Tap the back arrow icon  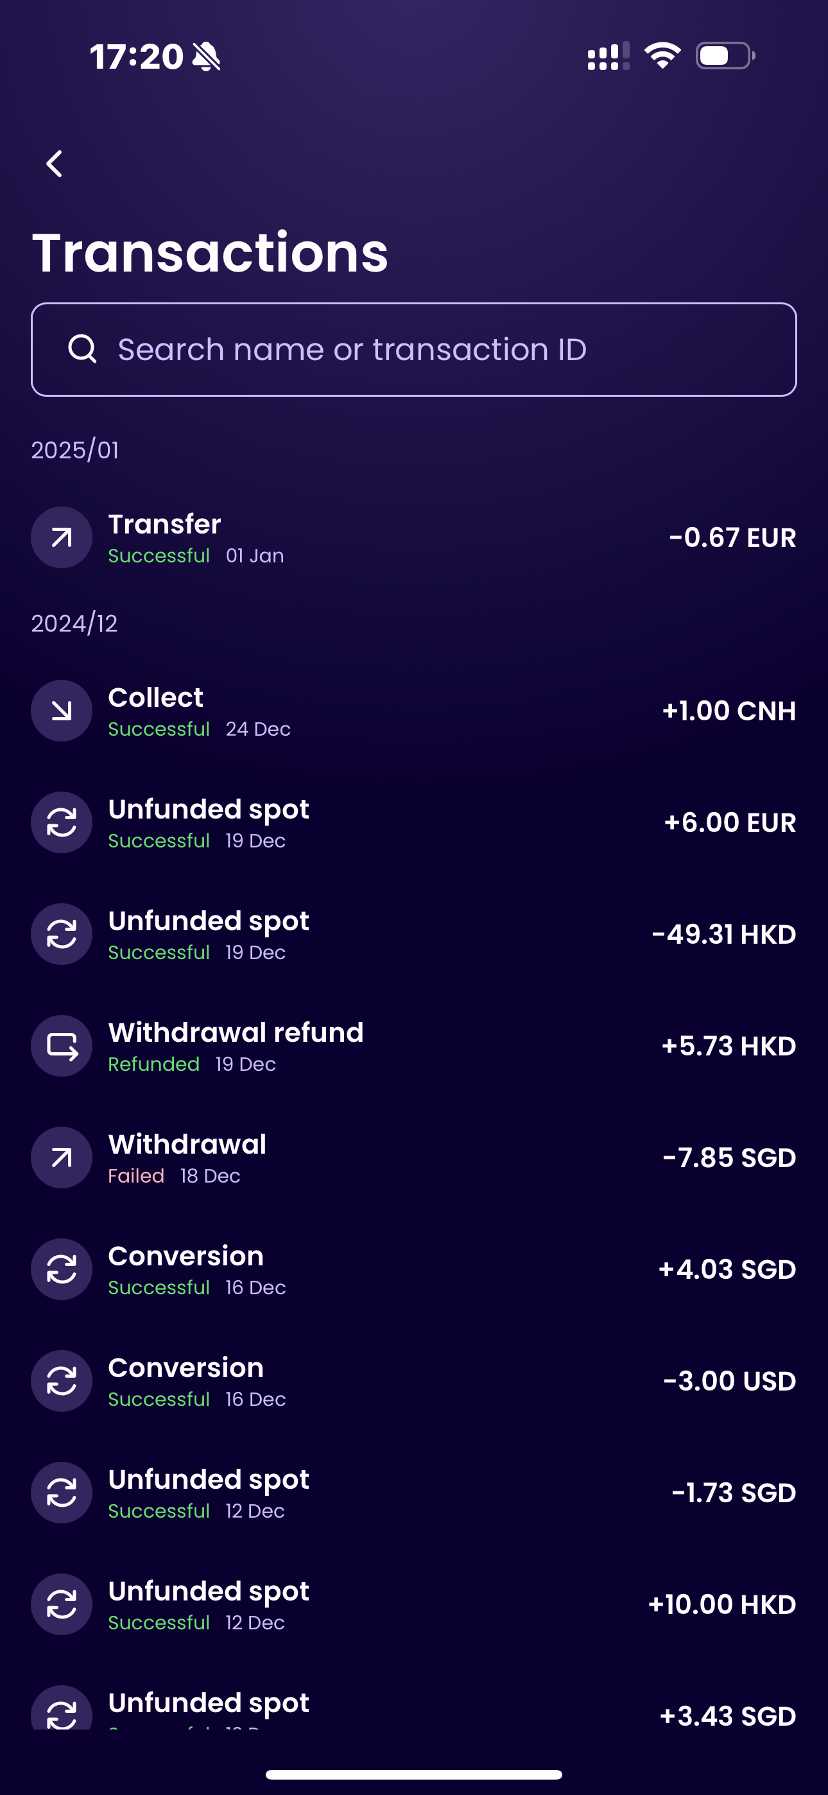click(55, 164)
